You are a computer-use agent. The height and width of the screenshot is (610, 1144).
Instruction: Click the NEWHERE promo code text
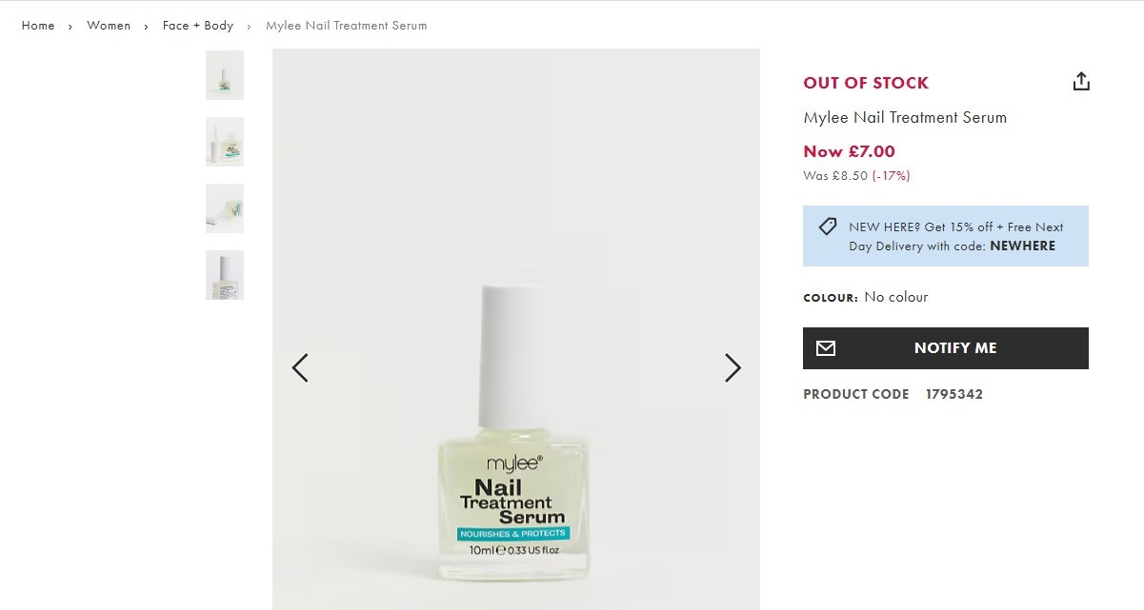tap(1022, 246)
